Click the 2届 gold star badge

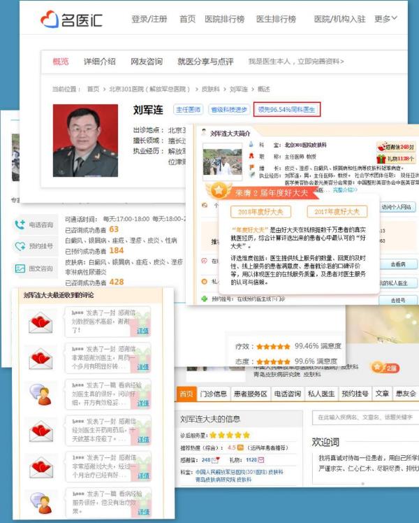(x=385, y=368)
